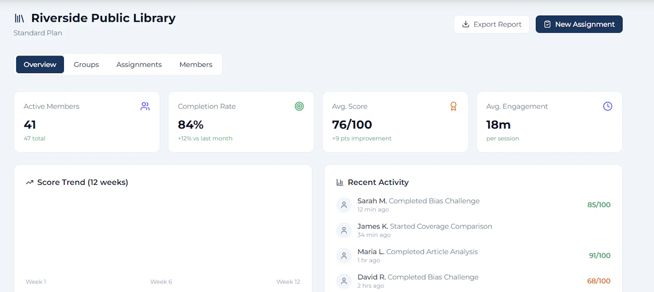This screenshot has height=292, width=654.
Task: Click the Score Trend arrow icon
Action: (29, 182)
